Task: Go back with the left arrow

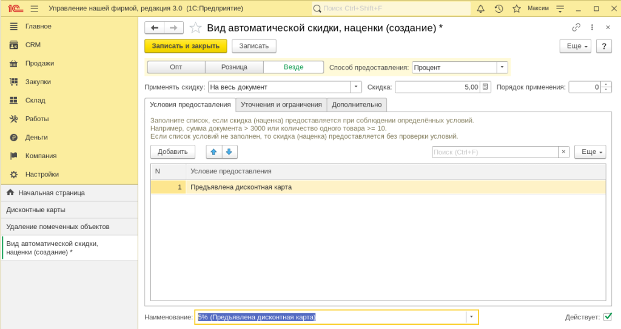Action: pos(155,28)
